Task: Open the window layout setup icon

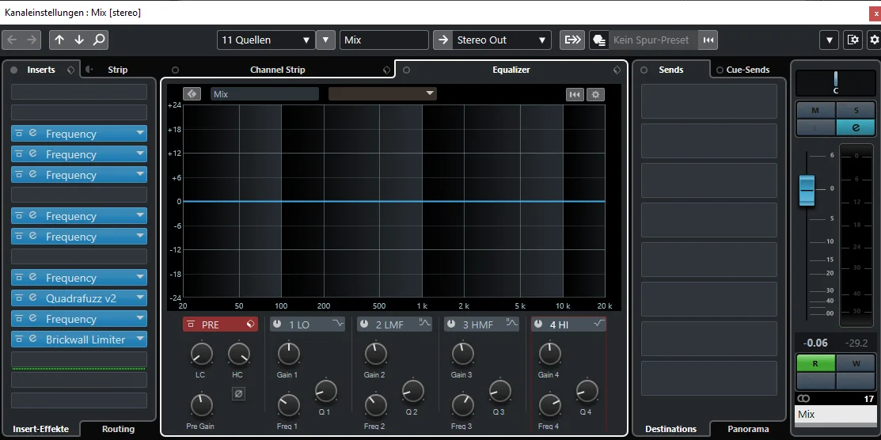Action: (x=853, y=40)
